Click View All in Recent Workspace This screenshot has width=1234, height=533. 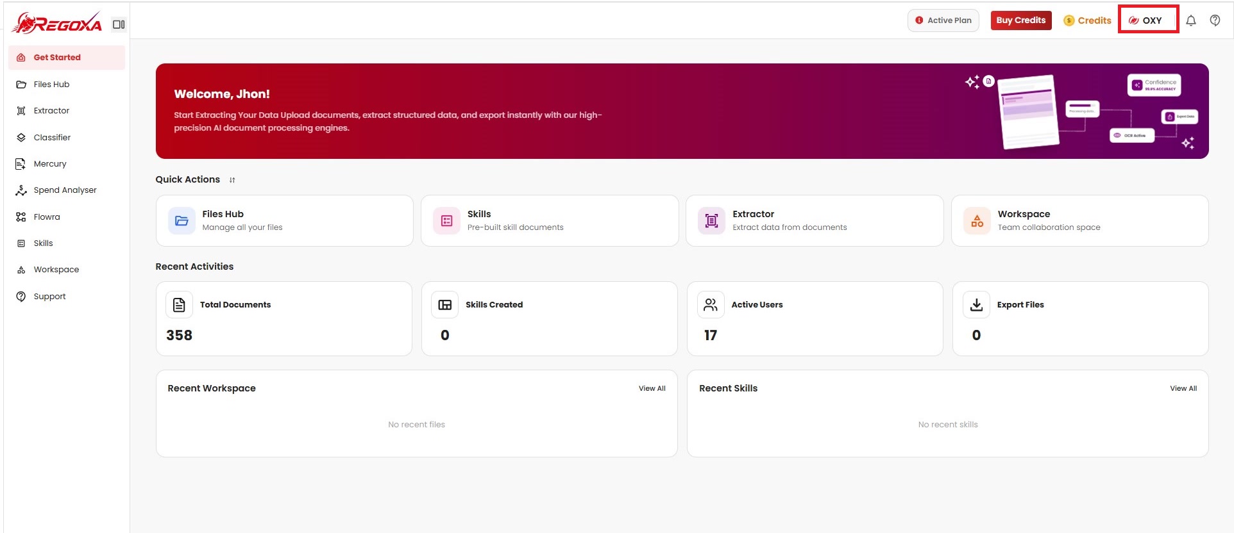652,388
